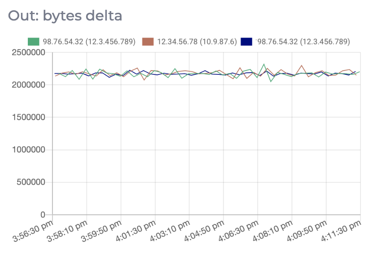Toggle the 12.34.56.78 (10.9.87.6) series label
Image resolution: width=376 pixels, height=259 pixels.
pyautogui.click(x=197, y=41)
